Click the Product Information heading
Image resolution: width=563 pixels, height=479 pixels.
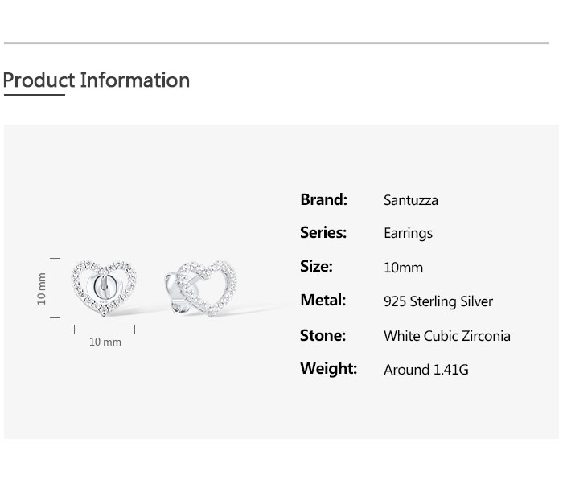click(x=97, y=80)
